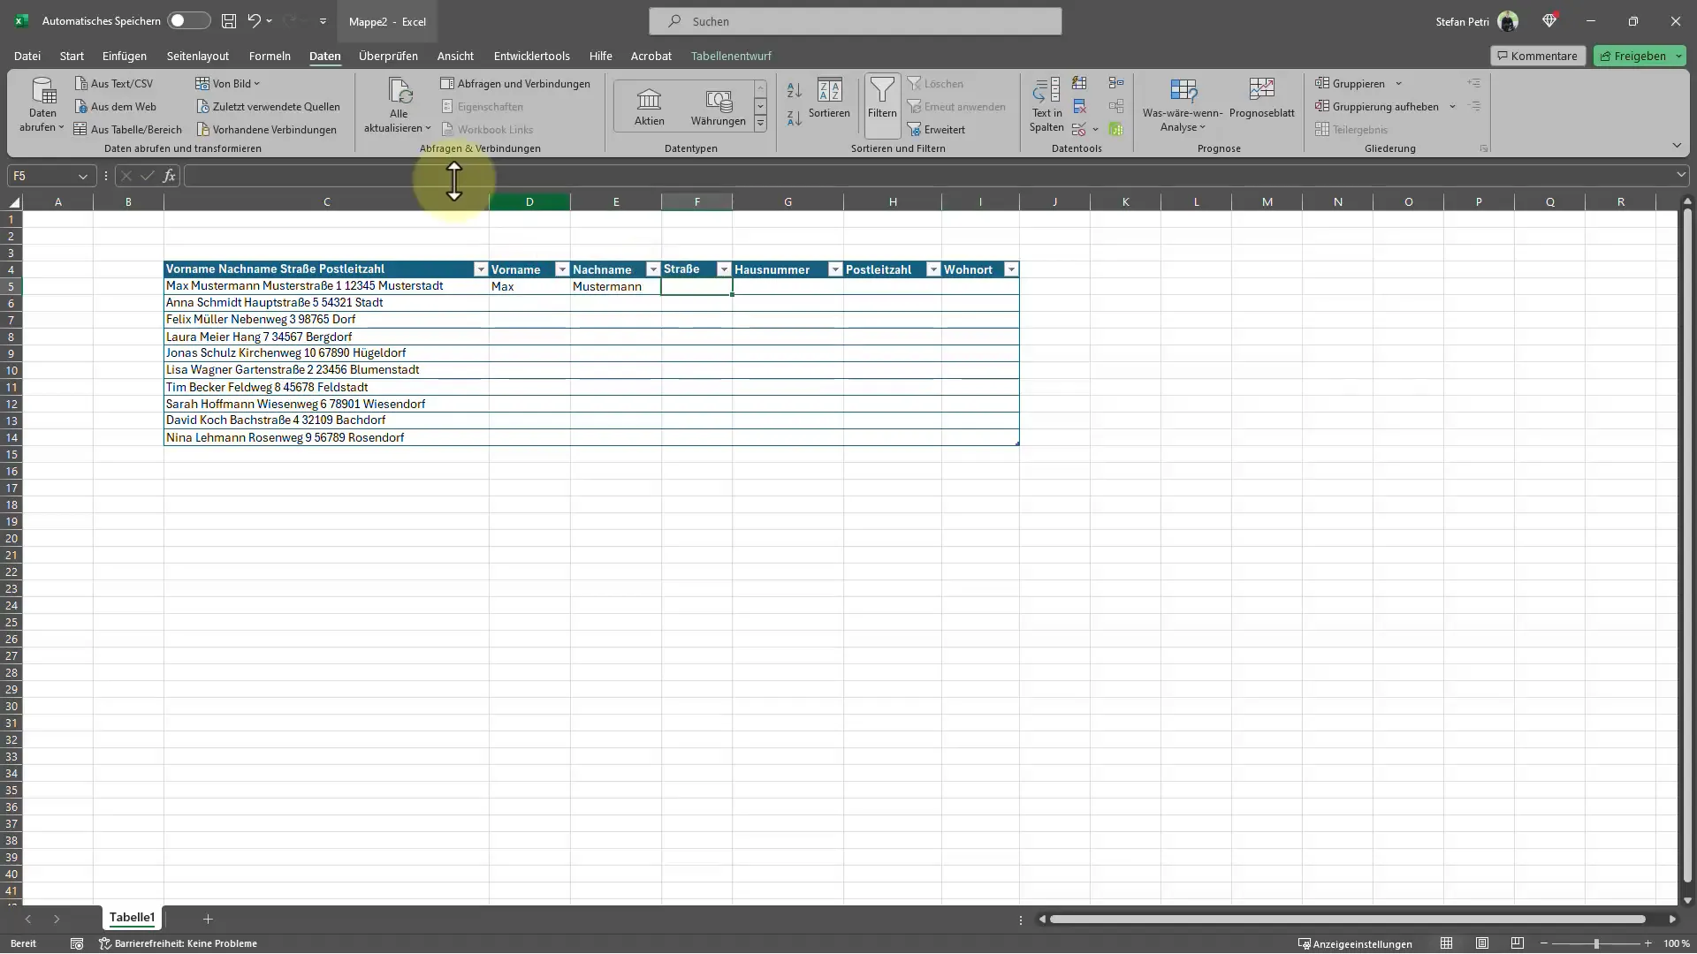The height and width of the screenshot is (954, 1697).
Task: Import data Aus Text/CSV
Action: click(x=113, y=83)
